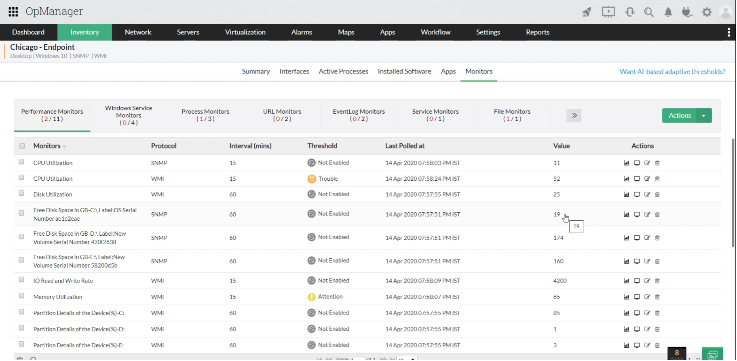Screen dimensions: 737x361
Task: Show more monitor types with chevron
Action: click(x=574, y=116)
